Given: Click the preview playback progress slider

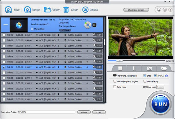Looking at the screenshot, I should tap(136, 61).
